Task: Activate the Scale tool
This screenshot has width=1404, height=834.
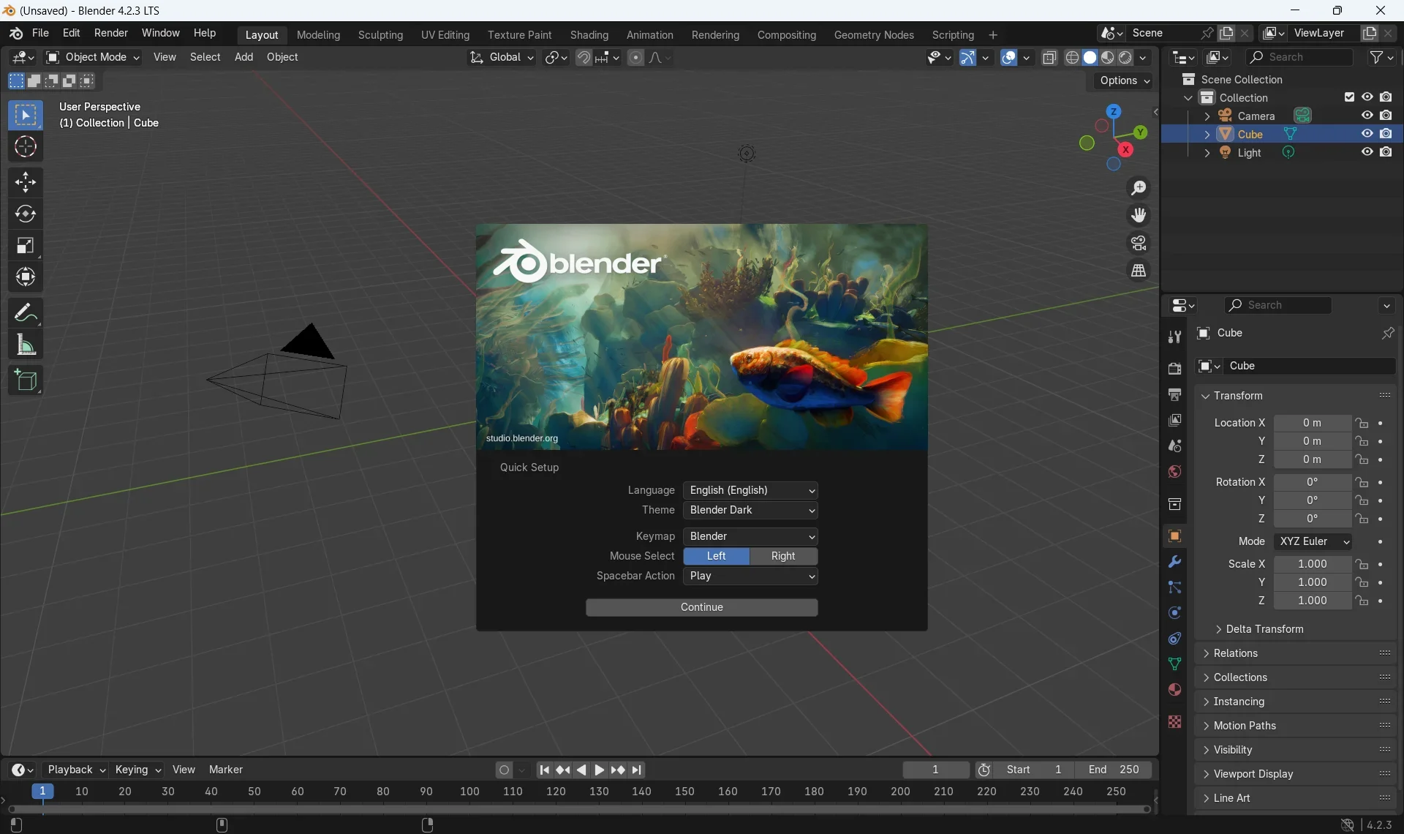Action: click(x=26, y=246)
